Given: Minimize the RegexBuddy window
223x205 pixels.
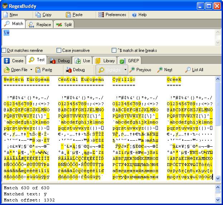Looking at the screenshot, I should pos(200,6).
